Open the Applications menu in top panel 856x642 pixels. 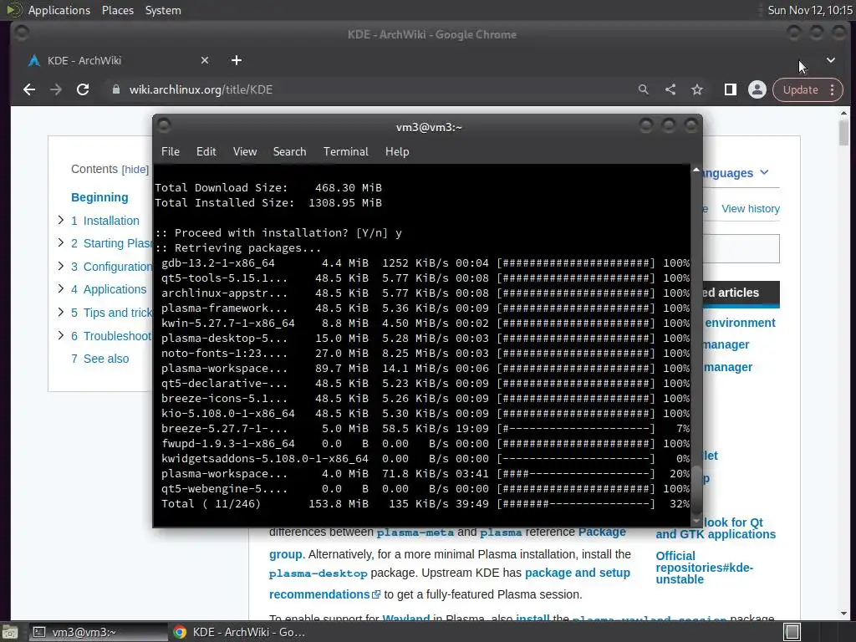tap(59, 10)
